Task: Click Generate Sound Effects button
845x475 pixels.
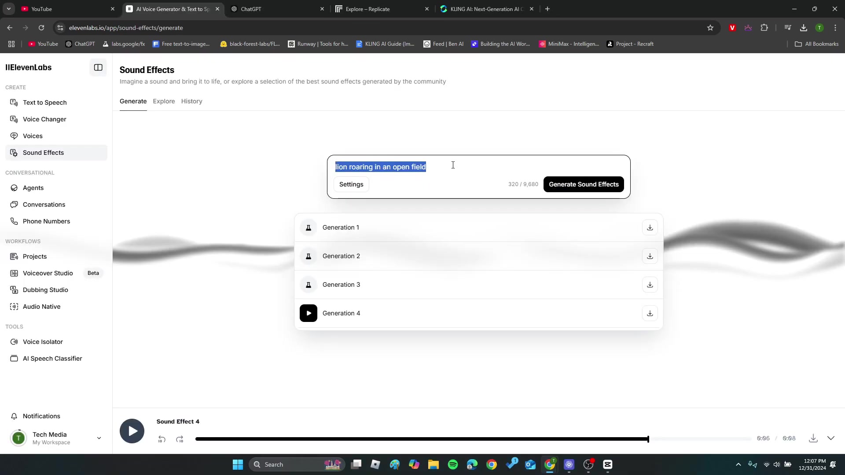Action: point(584,184)
